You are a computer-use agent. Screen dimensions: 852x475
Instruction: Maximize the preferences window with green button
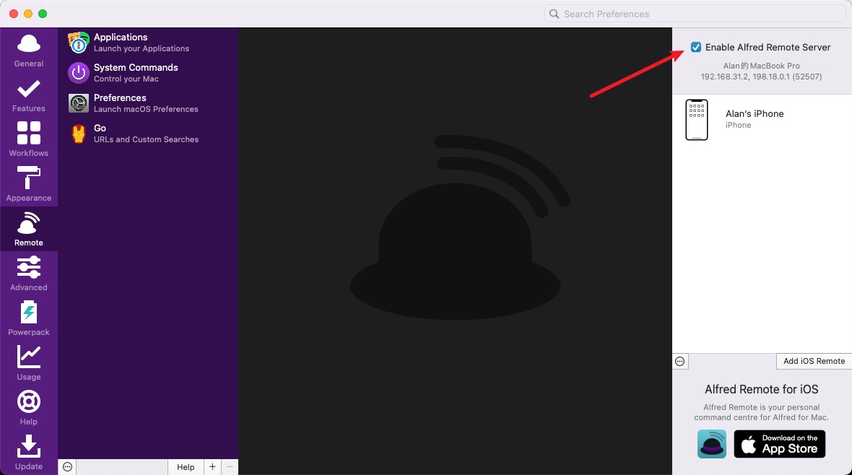[43, 14]
